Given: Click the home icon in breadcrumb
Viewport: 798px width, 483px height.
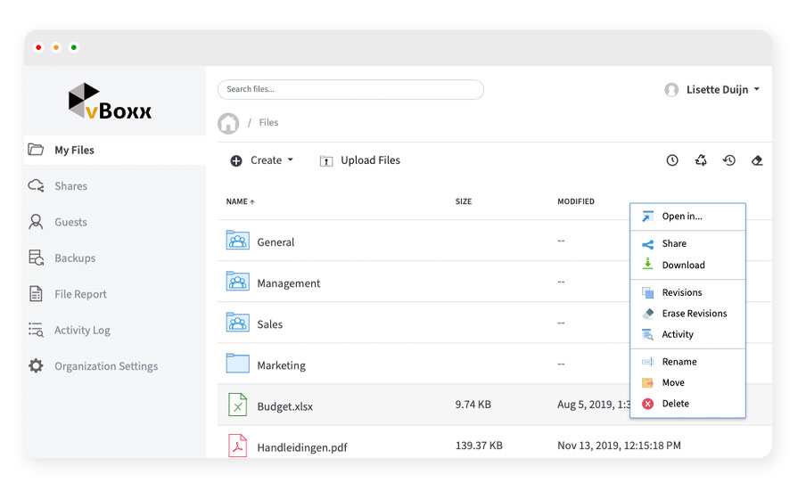Looking at the screenshot, I should click(x=228, y=123).
